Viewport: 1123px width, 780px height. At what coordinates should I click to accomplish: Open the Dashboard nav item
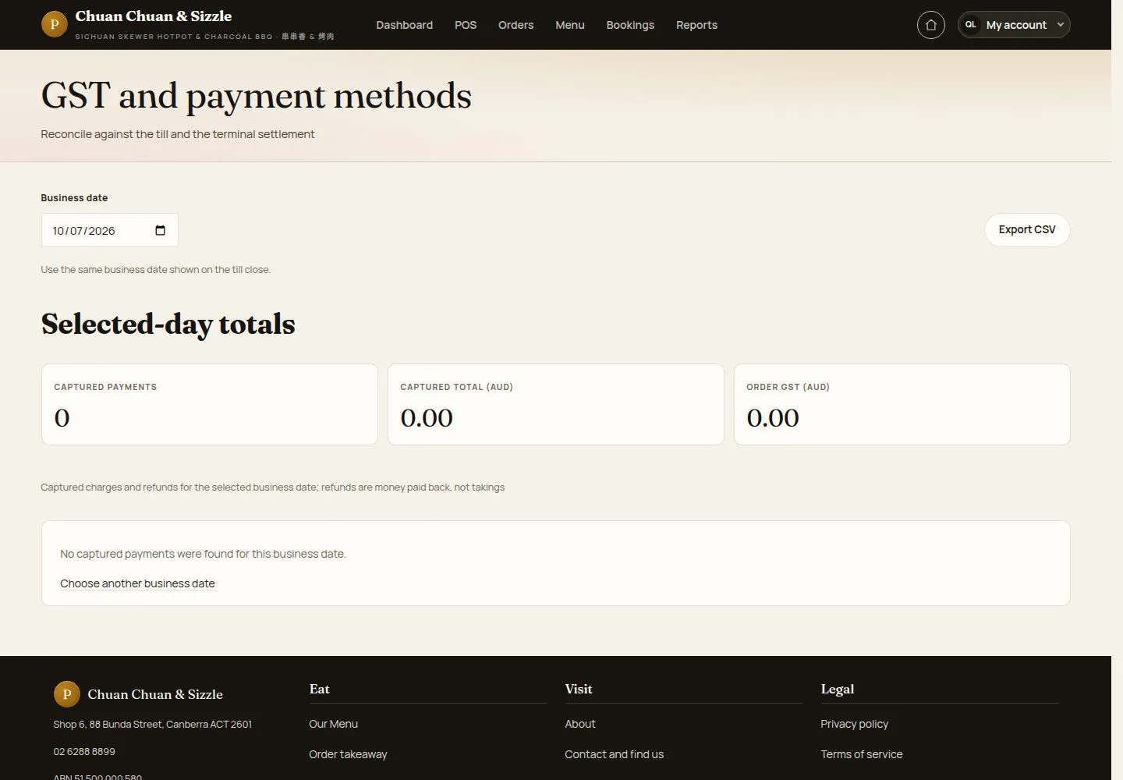(x=404, y=25)
